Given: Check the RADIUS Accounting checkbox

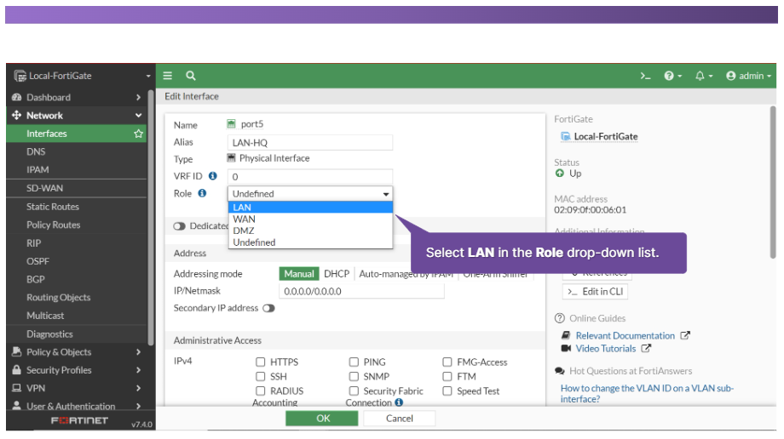Looking at the screenshot, I should pyautogui.click(x=260, y=391).
